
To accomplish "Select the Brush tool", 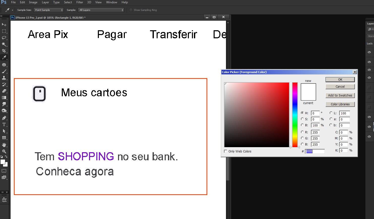I will pyautogui.click(x=4, y=71).
